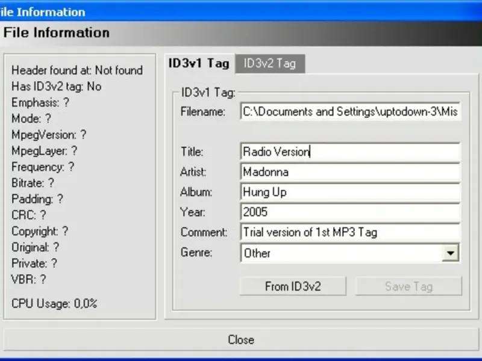Viewport: 482px width, 361px height.
Task: Click the Artist field containing Madonna
Action: point(350,172)
